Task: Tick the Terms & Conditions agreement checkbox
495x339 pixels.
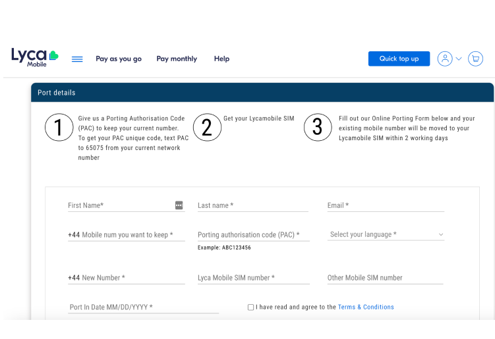Action: pyautogui.click(x=250, y=307)
